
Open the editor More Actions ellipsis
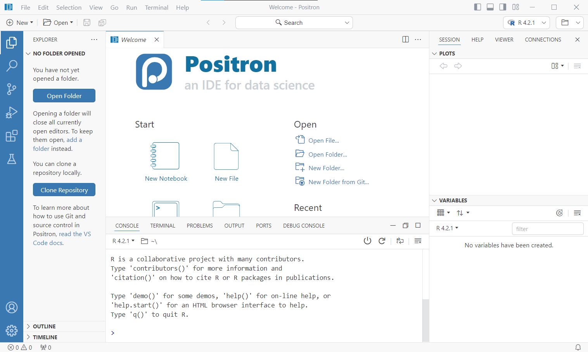(x=418, y=40)
